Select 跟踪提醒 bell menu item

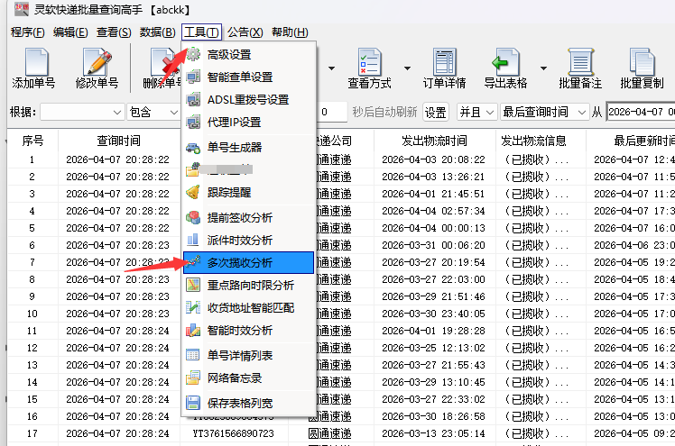[x=228, y=192]
